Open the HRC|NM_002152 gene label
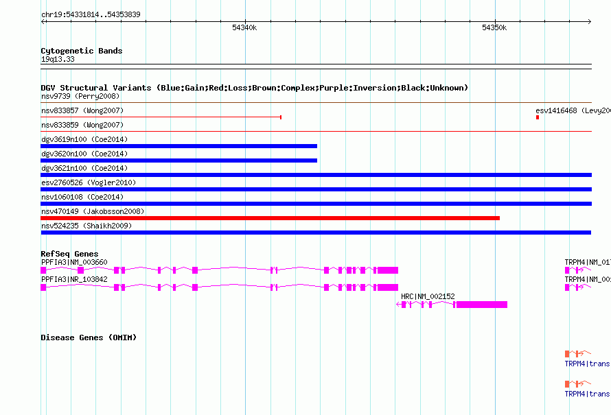Screen dimensions: 611x415 pos(428,296)
